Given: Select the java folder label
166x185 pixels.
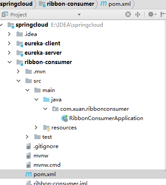Looking at the screenshot, I should click(x=56, y=100).
